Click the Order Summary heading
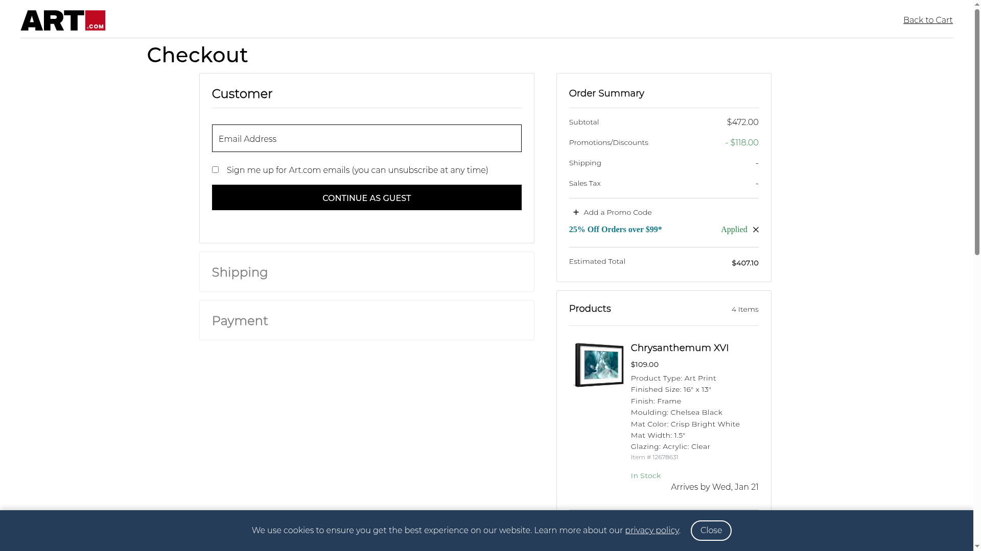Viewport: 981px width, 551px height. 606,93
